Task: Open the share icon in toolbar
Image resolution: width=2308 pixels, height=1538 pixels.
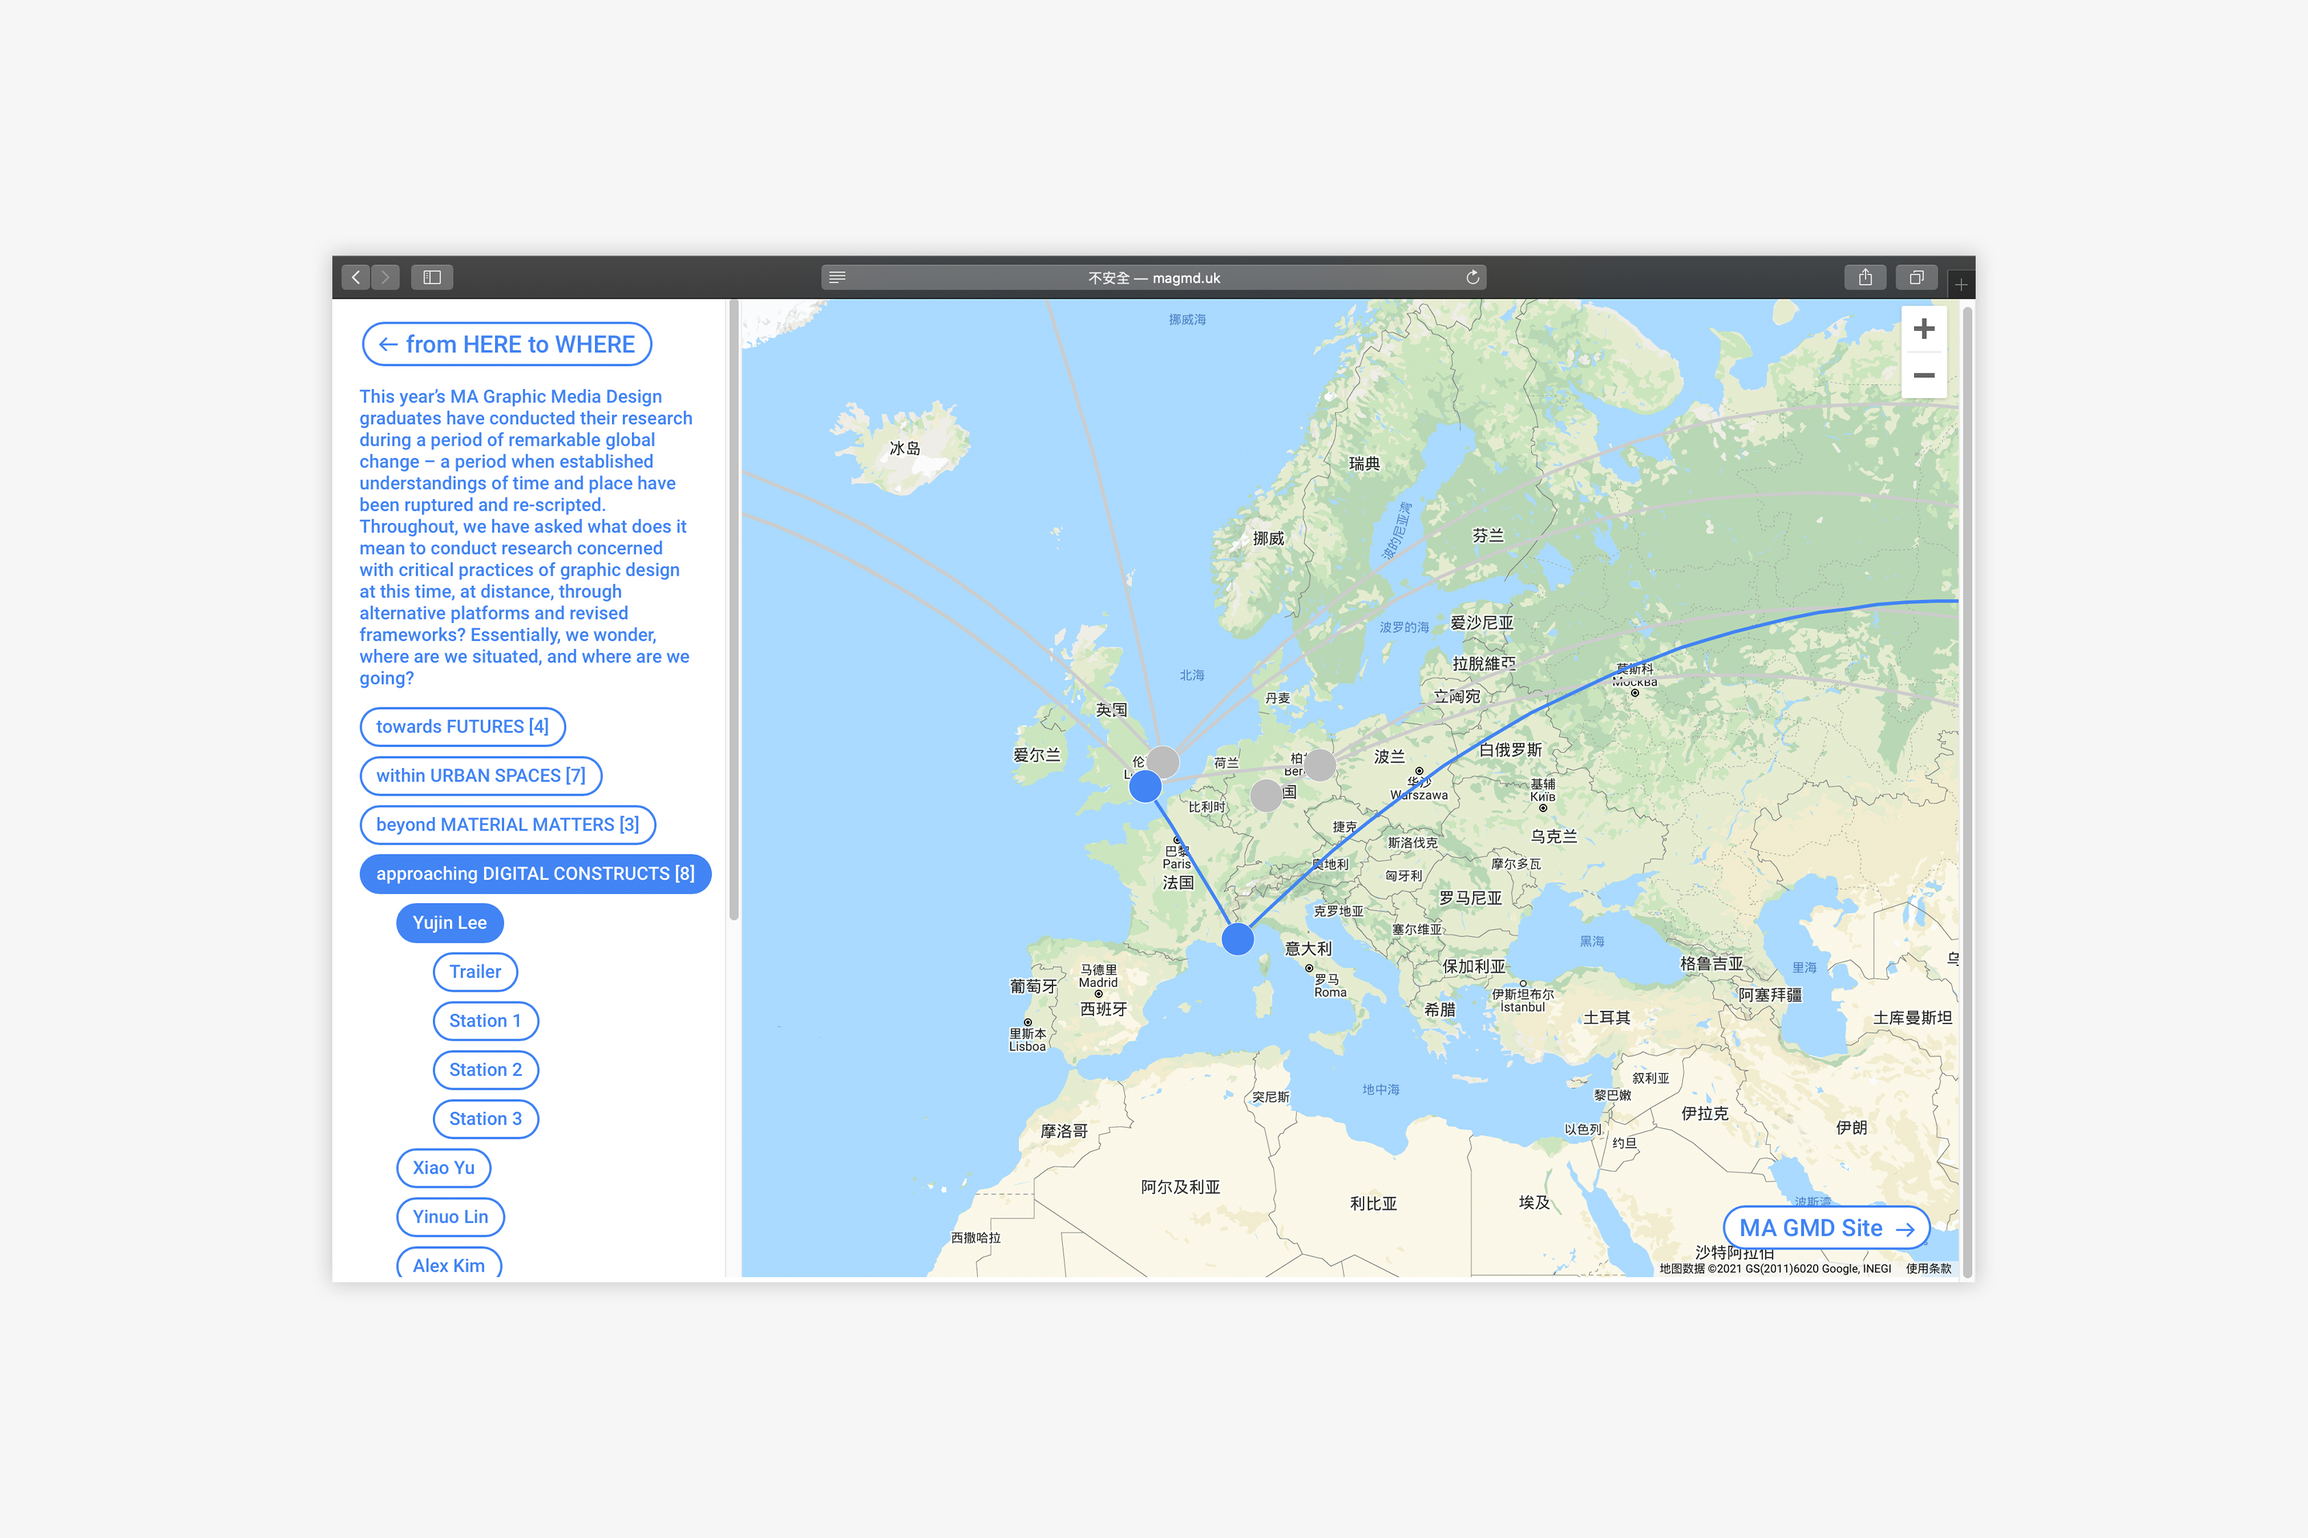Action: 1866,278
